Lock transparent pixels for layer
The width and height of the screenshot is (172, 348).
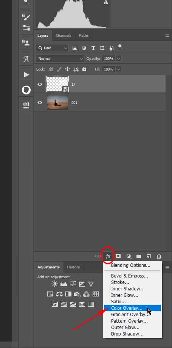(51, 69)
